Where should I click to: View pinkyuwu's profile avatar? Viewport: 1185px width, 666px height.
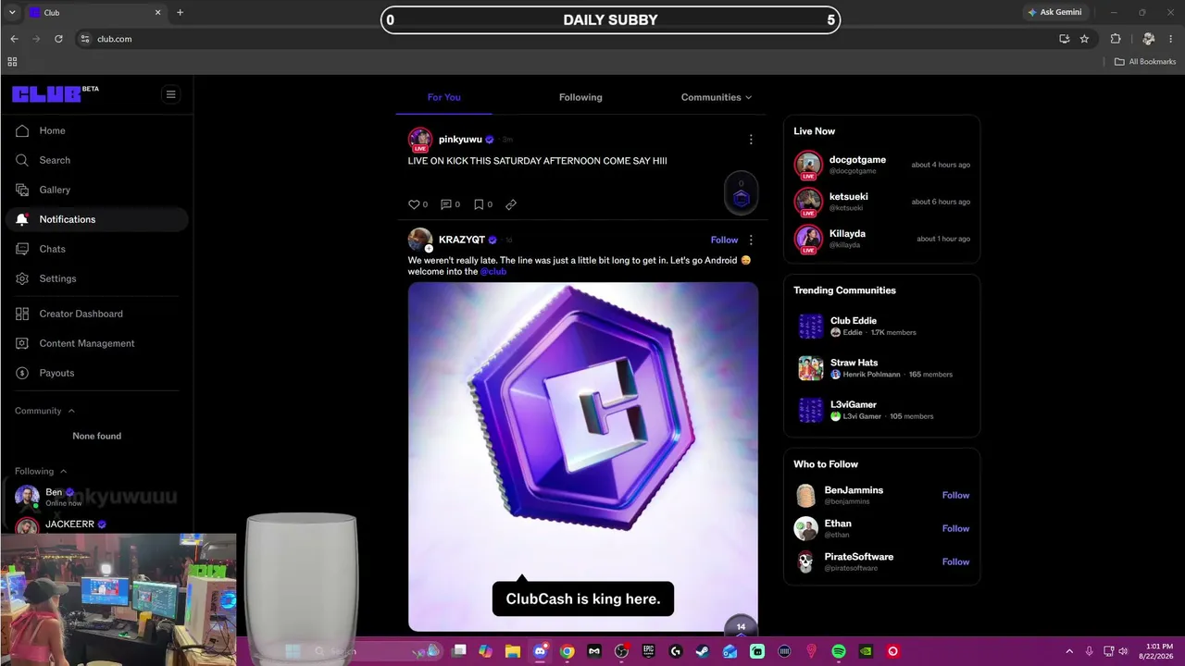(420, 140)
